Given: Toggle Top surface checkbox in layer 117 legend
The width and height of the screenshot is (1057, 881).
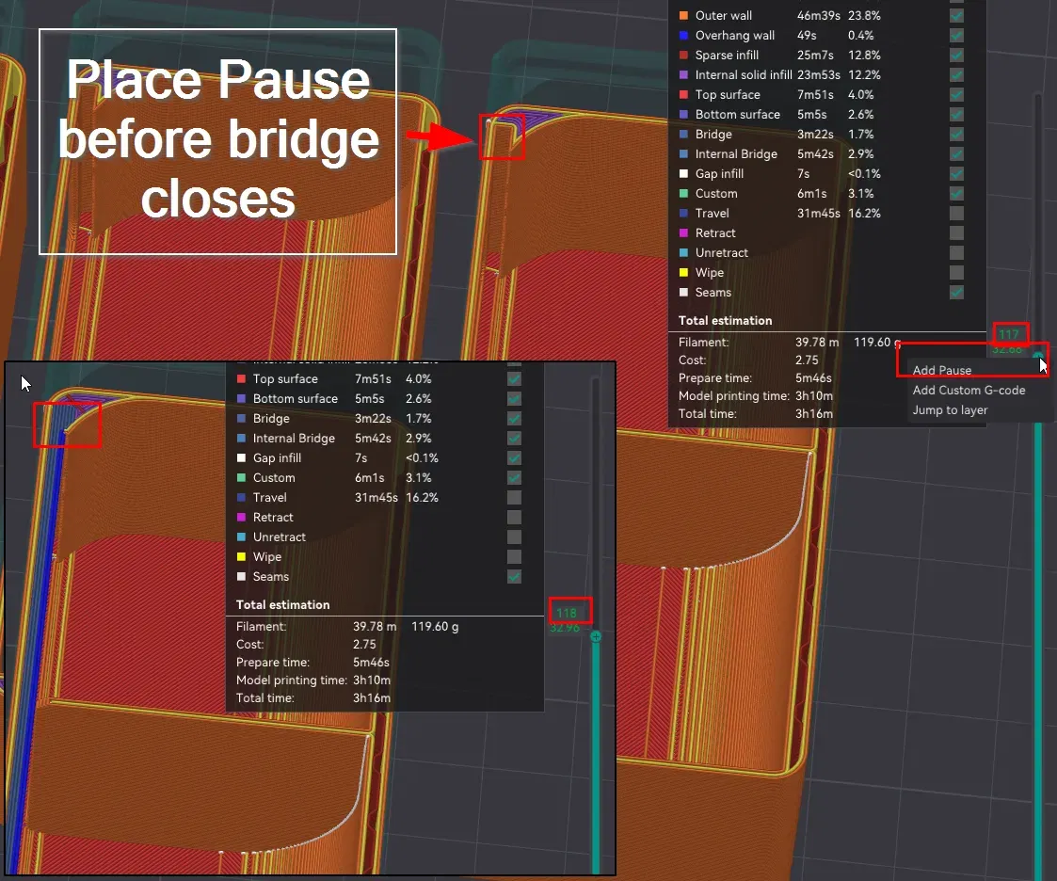Looking at the screenshot, I should coord(956,94).
